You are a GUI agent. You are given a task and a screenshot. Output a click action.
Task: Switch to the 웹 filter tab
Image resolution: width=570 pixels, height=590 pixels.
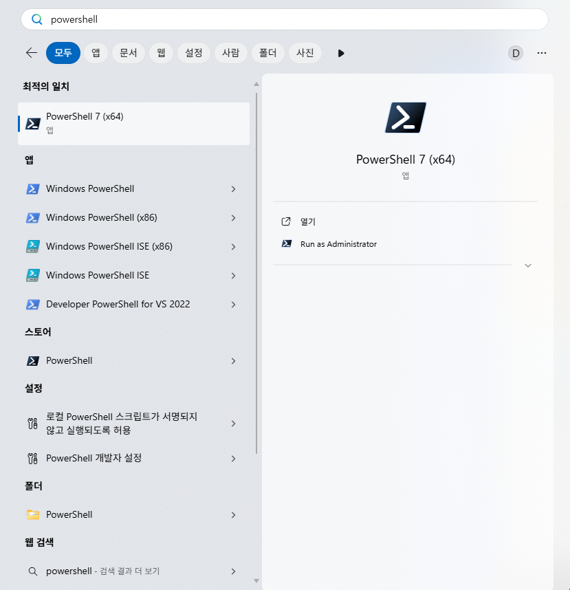point(161,53)
